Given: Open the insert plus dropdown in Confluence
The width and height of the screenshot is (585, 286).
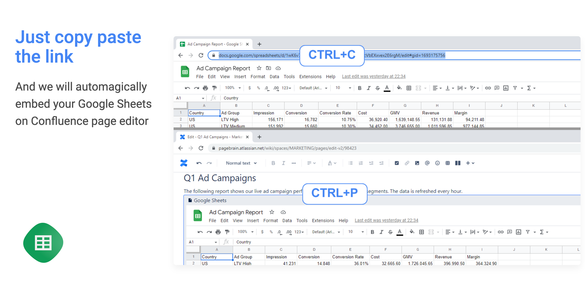Looking at the screenshot, I should pyautogui.click(x=470, y=163).
